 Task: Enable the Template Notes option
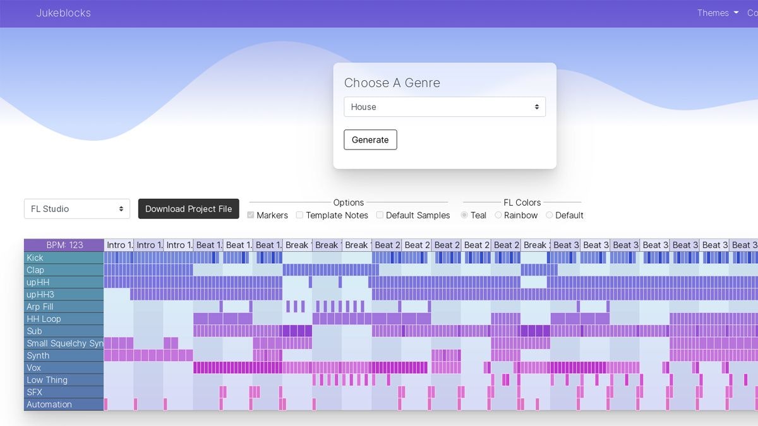(299, 215)
